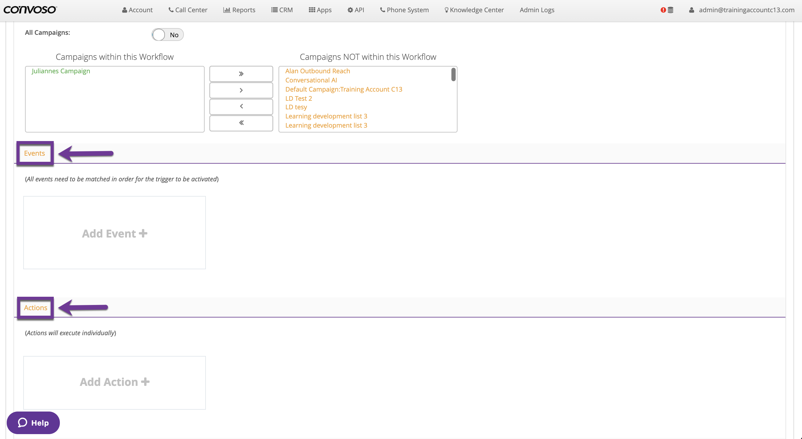Click the double right chevron move-all button
This screenshot has height=439, width=802.
241,74
